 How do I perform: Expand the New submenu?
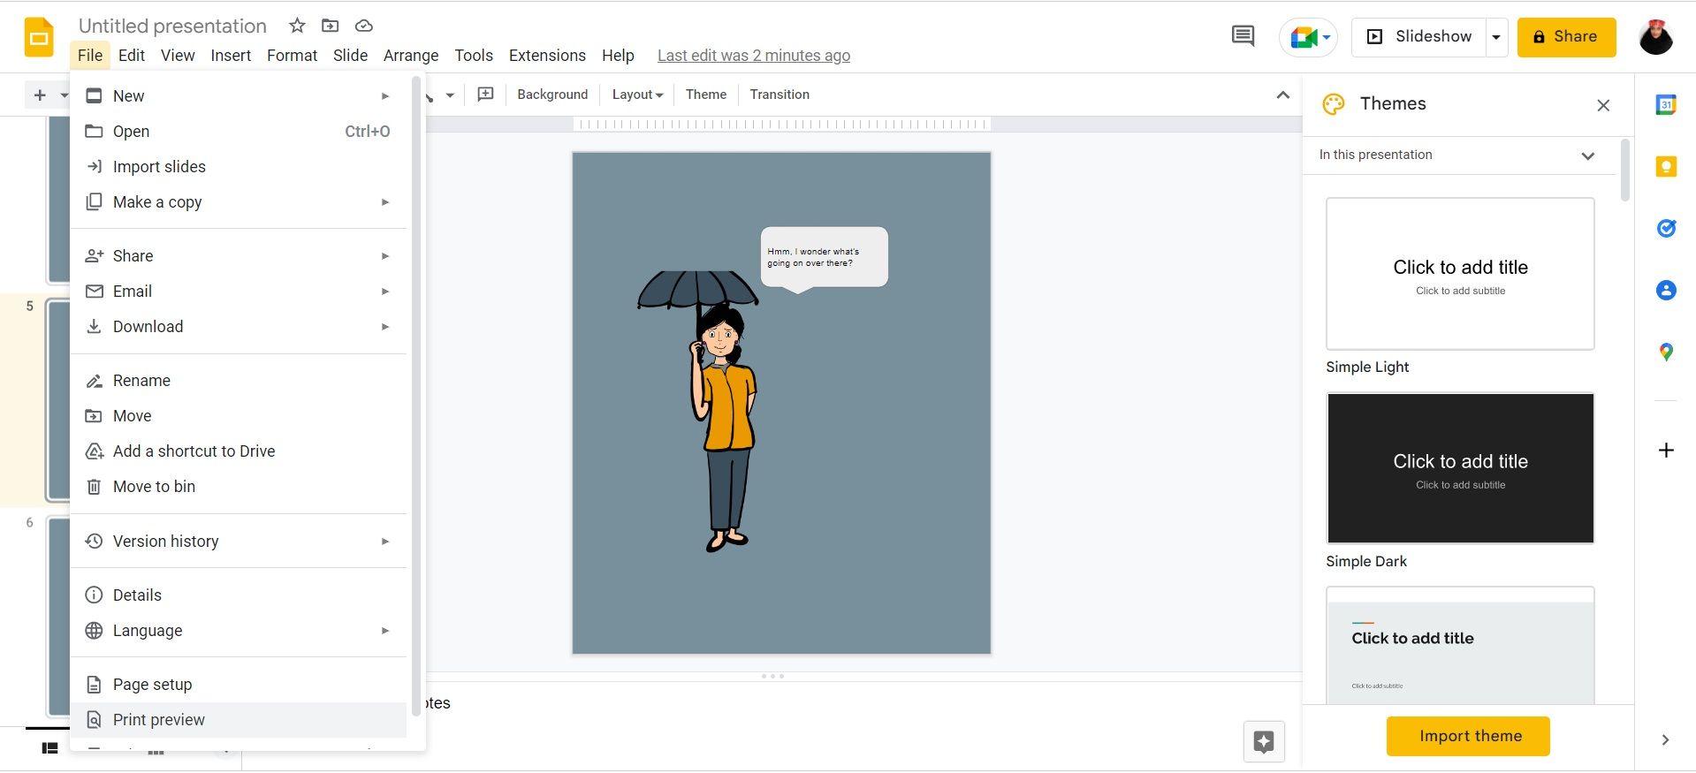coord(385,95)
